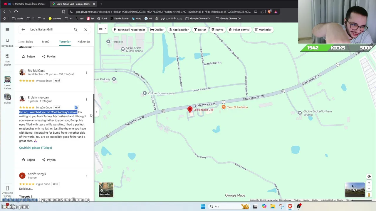Viewport: 376px width, 211px height.
Task: Clear search with the X icon
Action: (85, 30)
